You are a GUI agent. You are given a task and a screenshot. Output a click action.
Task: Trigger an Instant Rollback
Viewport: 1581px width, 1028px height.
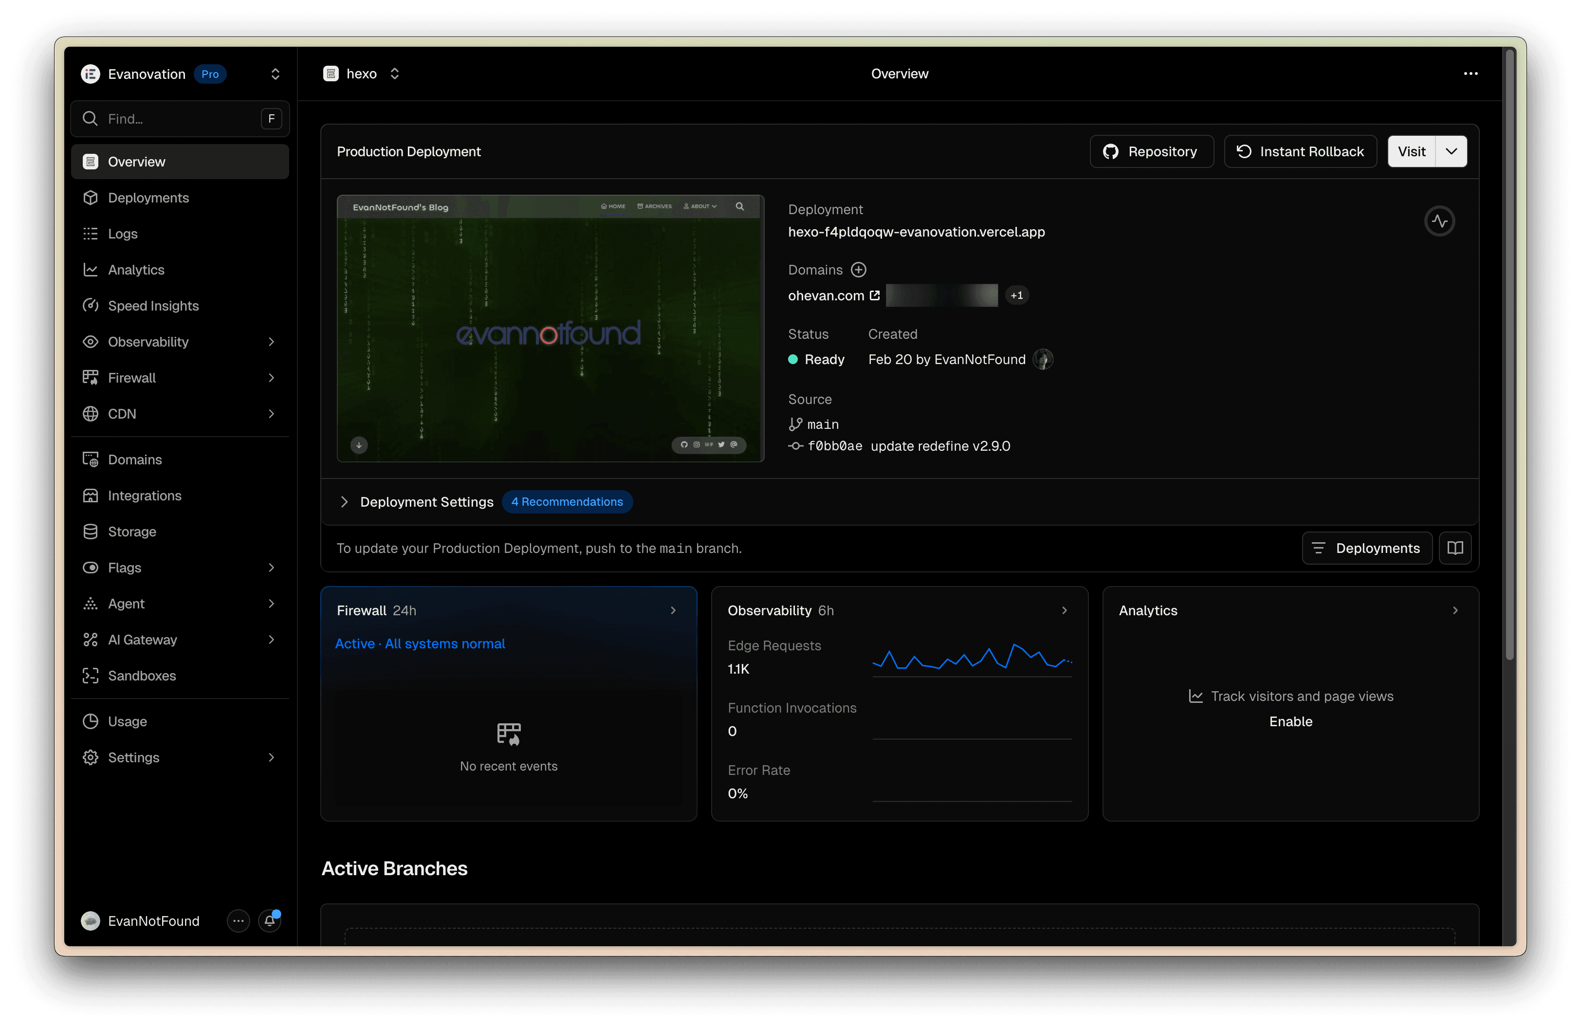[x=1300, y=151]
